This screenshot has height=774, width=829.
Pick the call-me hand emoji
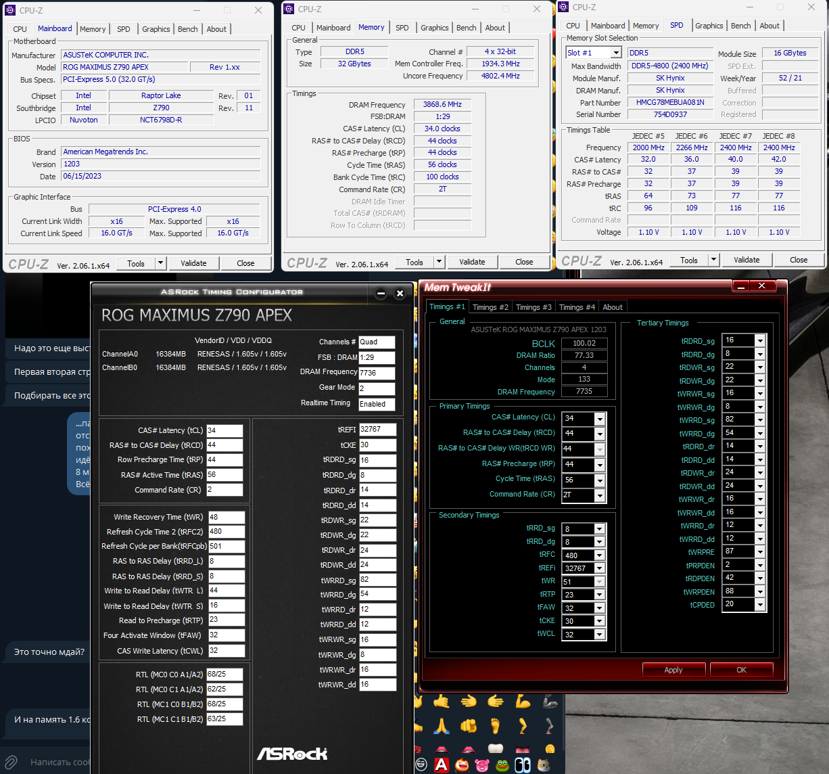[442, 702]
